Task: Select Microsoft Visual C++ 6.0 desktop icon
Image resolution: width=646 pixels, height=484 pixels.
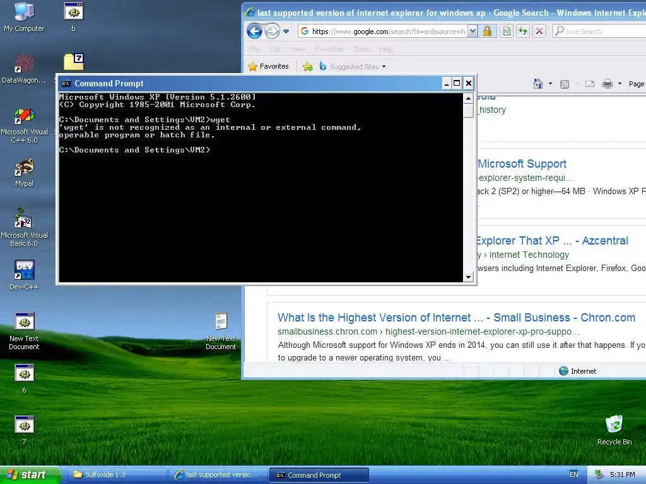Action: (24, 125)
